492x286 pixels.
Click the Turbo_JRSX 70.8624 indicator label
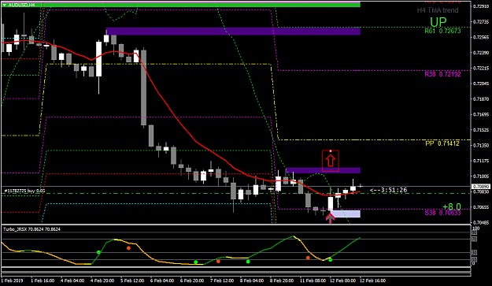pos(31,229)
